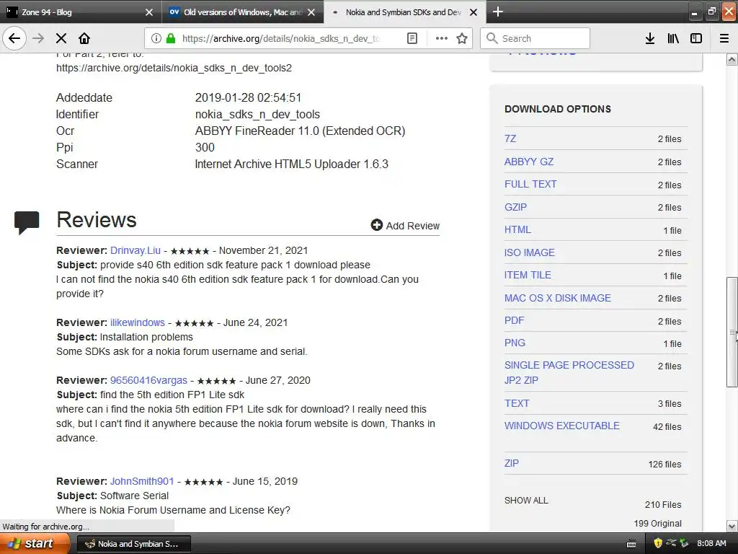738x554 pixels.
Task: Open the Firefox home page
Action: click(x=84, y=38)
